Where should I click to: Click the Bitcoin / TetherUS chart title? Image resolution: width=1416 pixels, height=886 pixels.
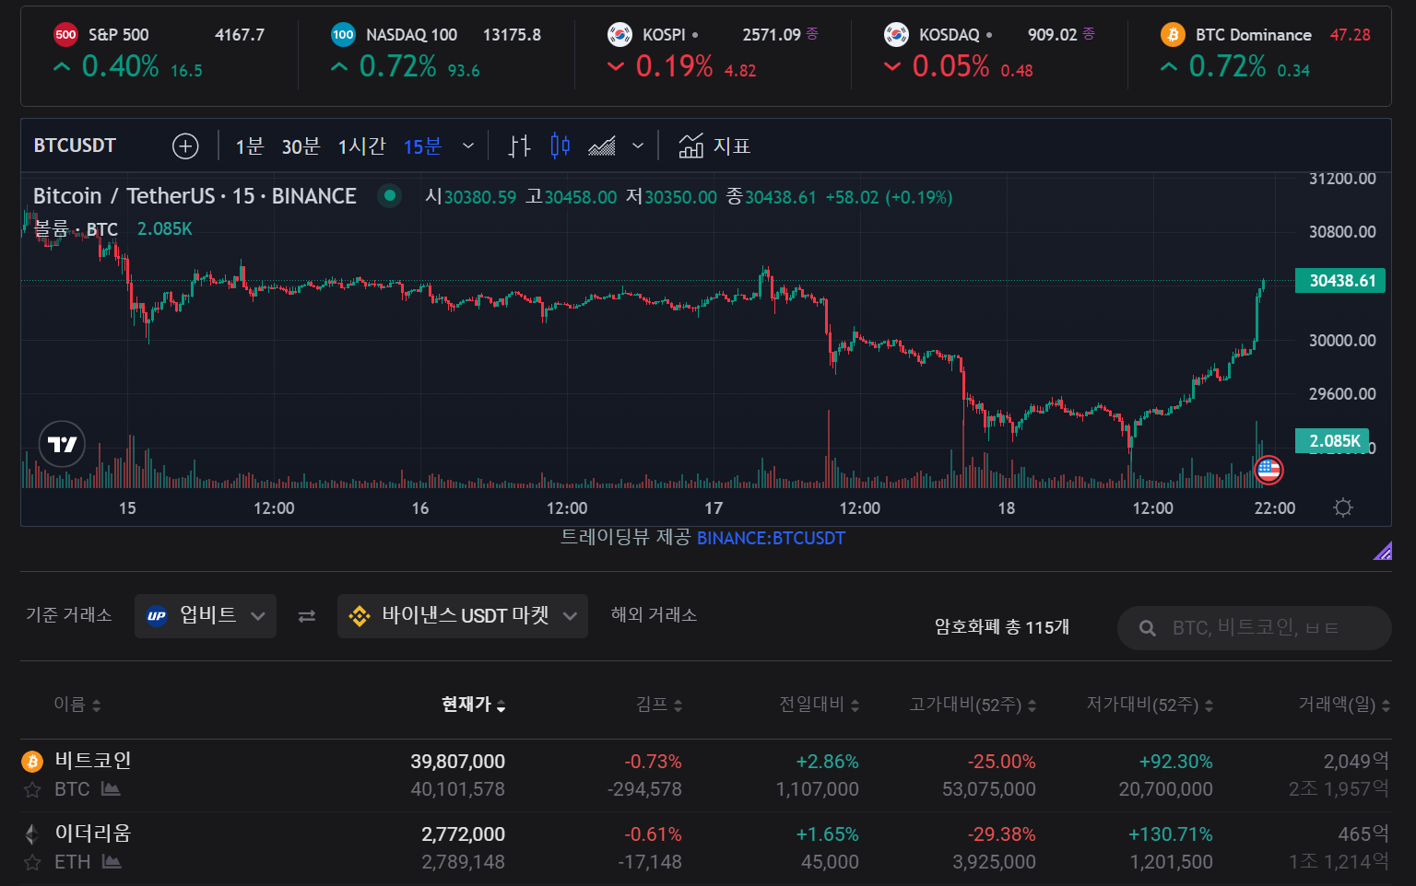(195, 196)
